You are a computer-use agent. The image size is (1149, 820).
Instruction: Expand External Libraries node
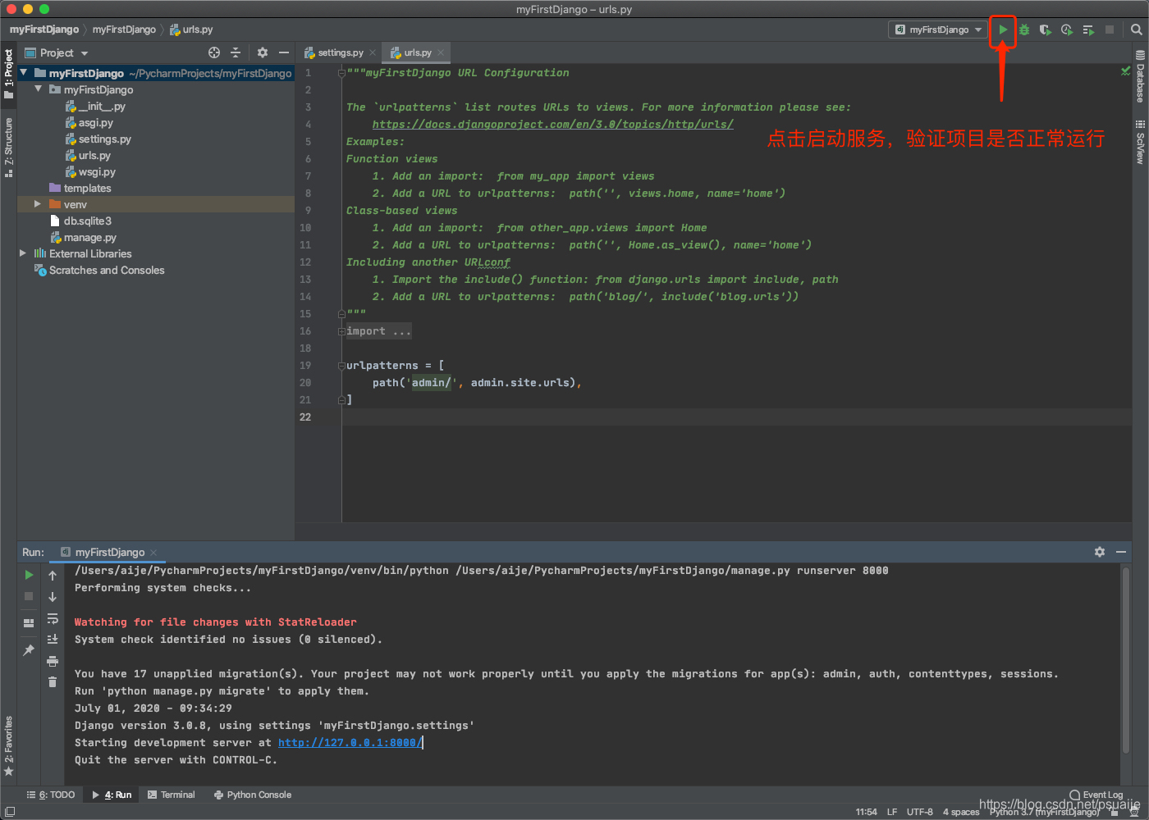pyautogui.click(x=23, y=253)
